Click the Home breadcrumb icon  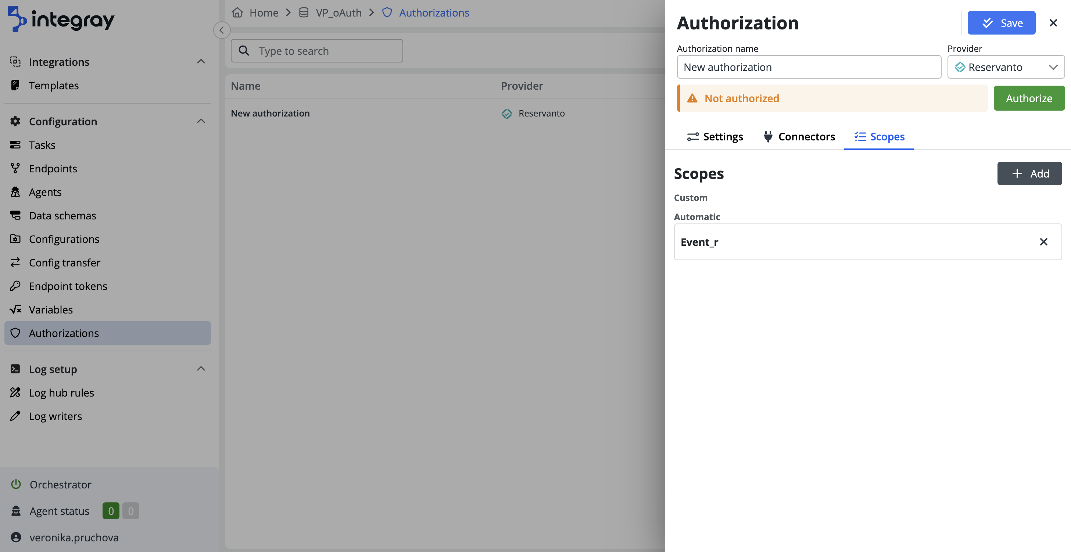(237, 13)
